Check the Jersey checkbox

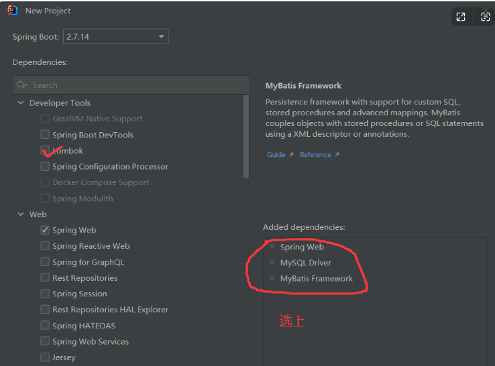[45, 357]
